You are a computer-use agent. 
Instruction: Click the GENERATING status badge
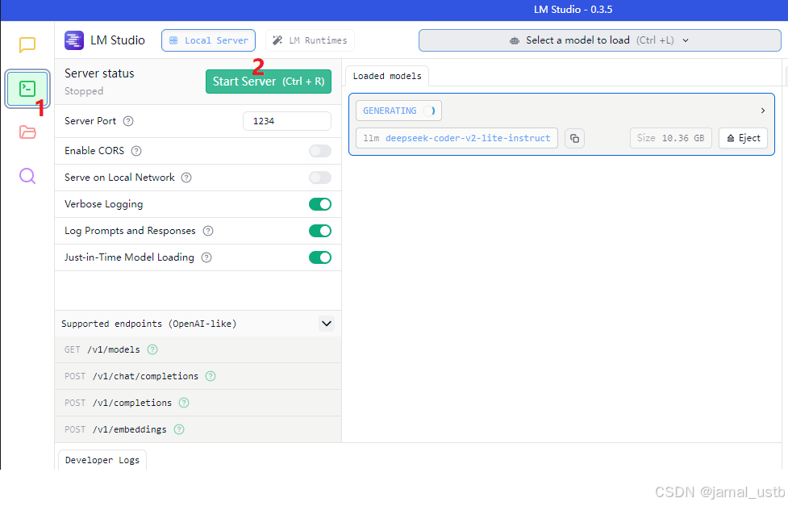[x=398, y=111]
